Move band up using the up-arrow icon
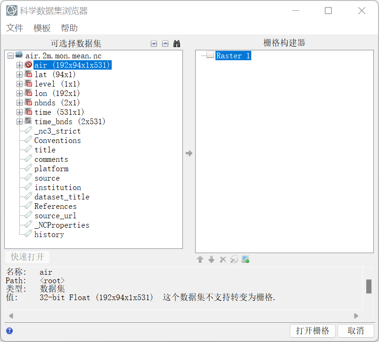Viewport: 379px width, 342px height. point(200,259)
